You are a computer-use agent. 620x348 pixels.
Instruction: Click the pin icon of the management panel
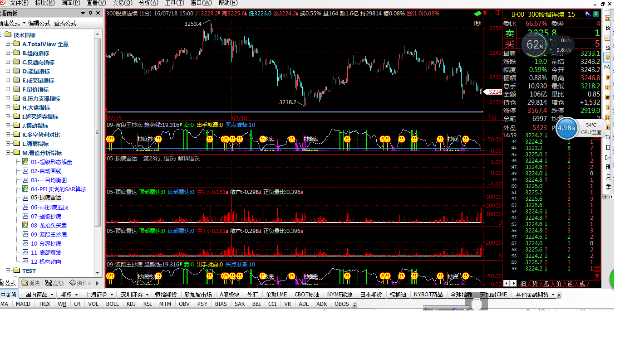[x=91, y=14]
